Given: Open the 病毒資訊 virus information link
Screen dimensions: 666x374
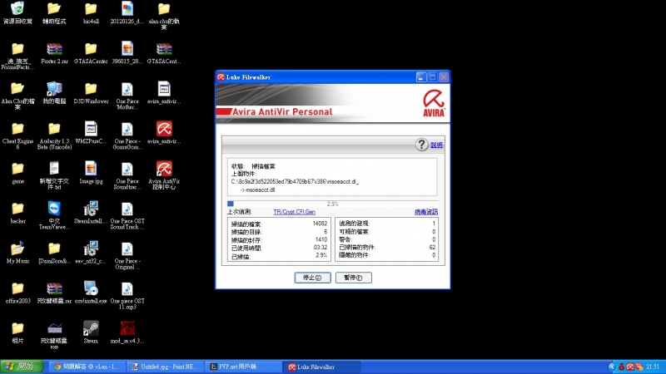Looking at the screenshot, I should pos(425,212).
